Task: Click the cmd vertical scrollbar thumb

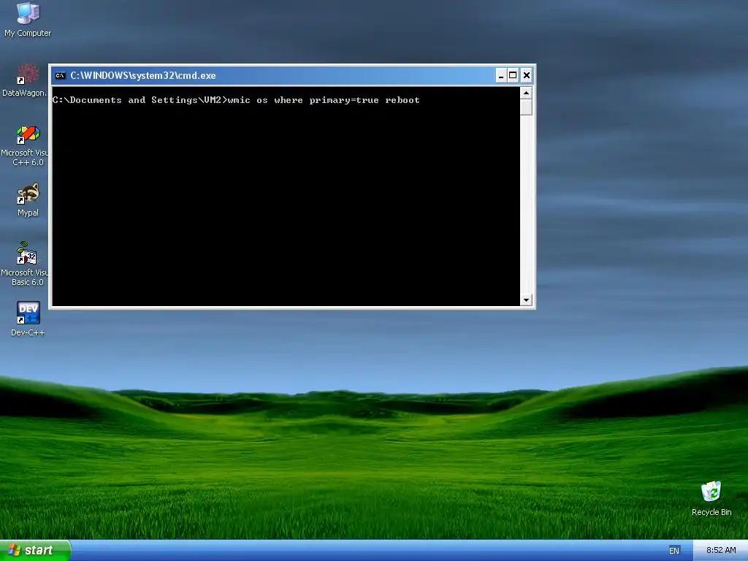Action: pyautogui.click(x=526, y=107)
